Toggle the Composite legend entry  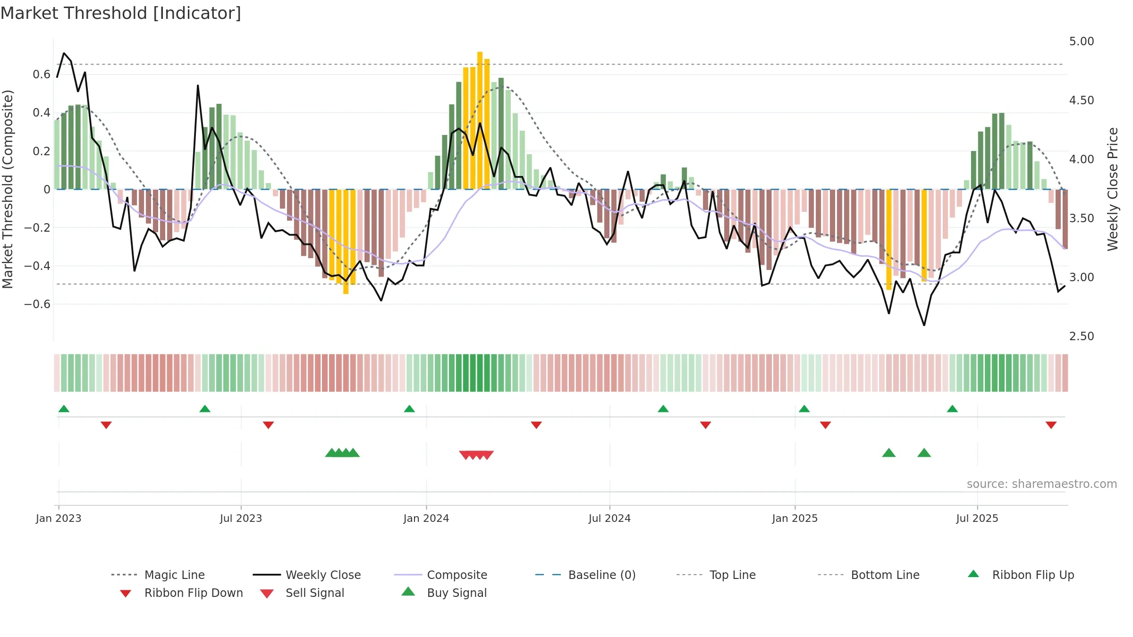tap(440, 575)
